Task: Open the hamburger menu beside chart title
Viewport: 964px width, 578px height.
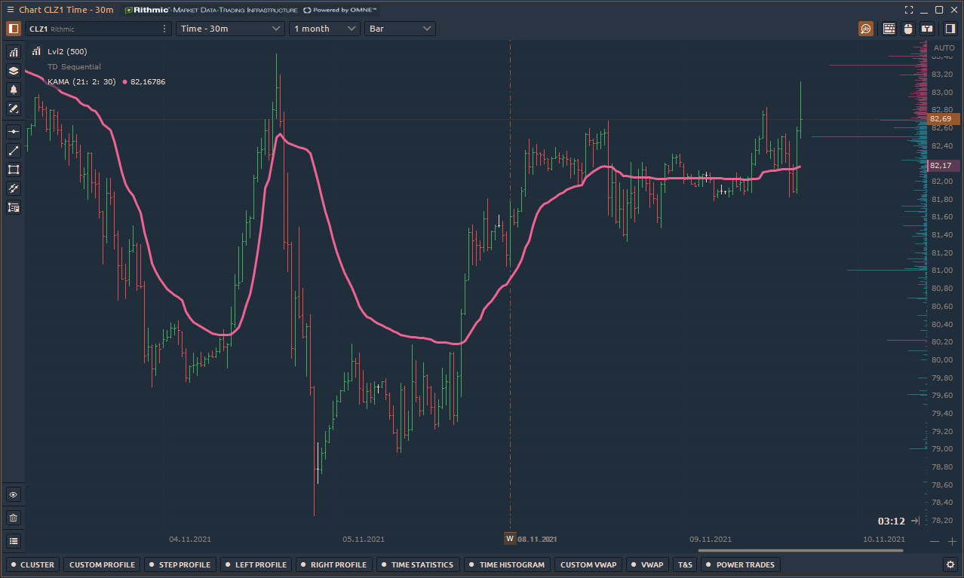Action: (x=10, y=10)
